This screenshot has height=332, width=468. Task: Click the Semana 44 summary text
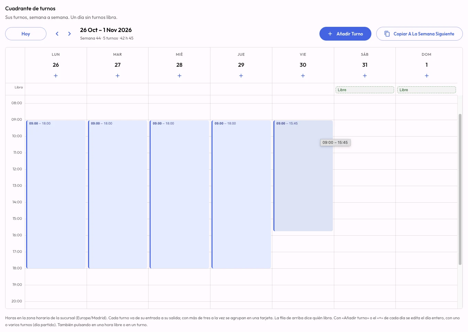pos(107,38)
